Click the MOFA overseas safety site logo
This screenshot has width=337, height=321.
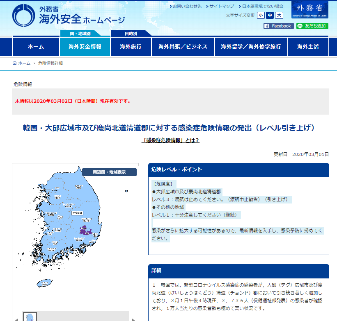pyautogui.click(x=68, y=16)
